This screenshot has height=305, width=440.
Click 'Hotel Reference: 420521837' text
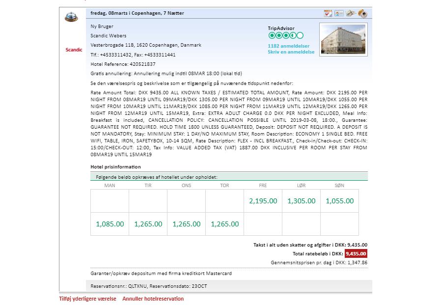[123, 64]
